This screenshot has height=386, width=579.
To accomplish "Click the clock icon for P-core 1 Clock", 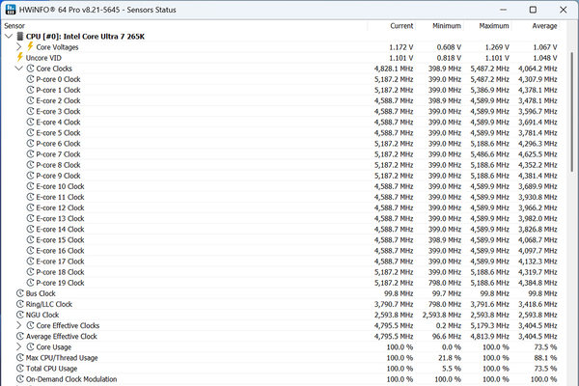I will 30,90.
